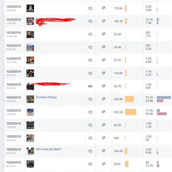Click the 649.9K reach value
Image resolution: width=172 pixels, height=172 pixels.
118,99
